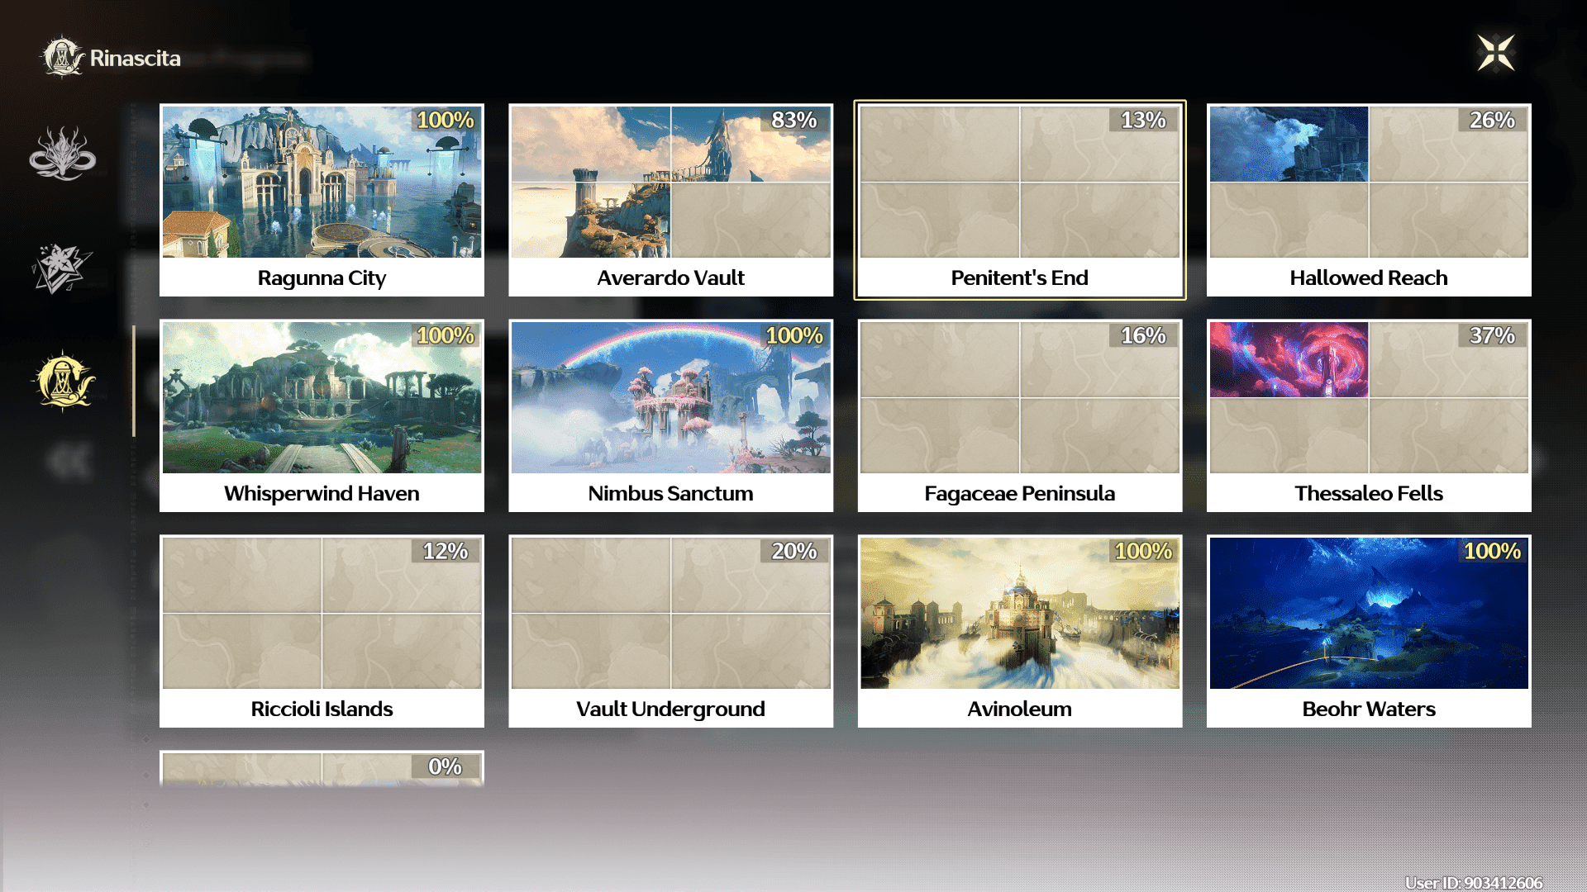Select the Riccioli Islands card
The height and width of the screenshot is (892, 1587).
[322, 631]
